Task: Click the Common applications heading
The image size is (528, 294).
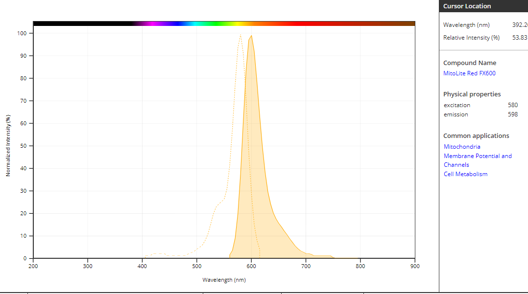Action: coord(476,136)
